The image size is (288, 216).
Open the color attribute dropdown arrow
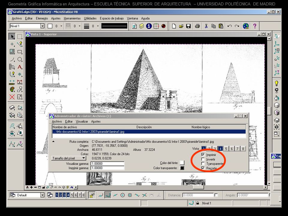[x=61, y=26]
